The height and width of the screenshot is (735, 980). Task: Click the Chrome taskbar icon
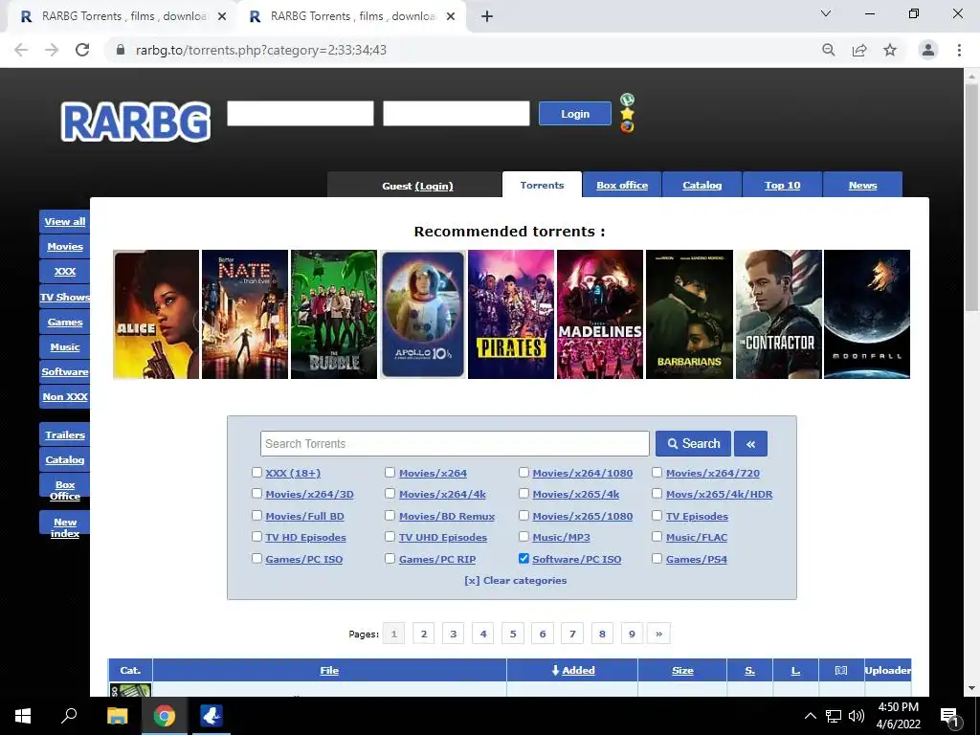[x=165, y=716]
